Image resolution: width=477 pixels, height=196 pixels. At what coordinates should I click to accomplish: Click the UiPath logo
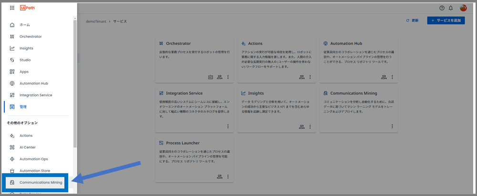pos(28,8)
